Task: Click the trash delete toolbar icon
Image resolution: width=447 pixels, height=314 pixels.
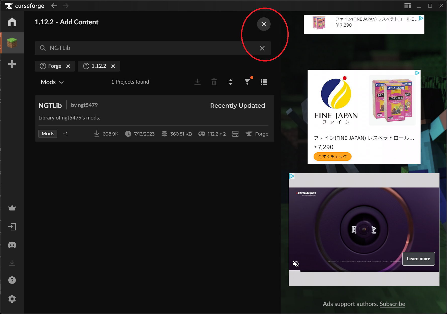Action: pos(214,82)
